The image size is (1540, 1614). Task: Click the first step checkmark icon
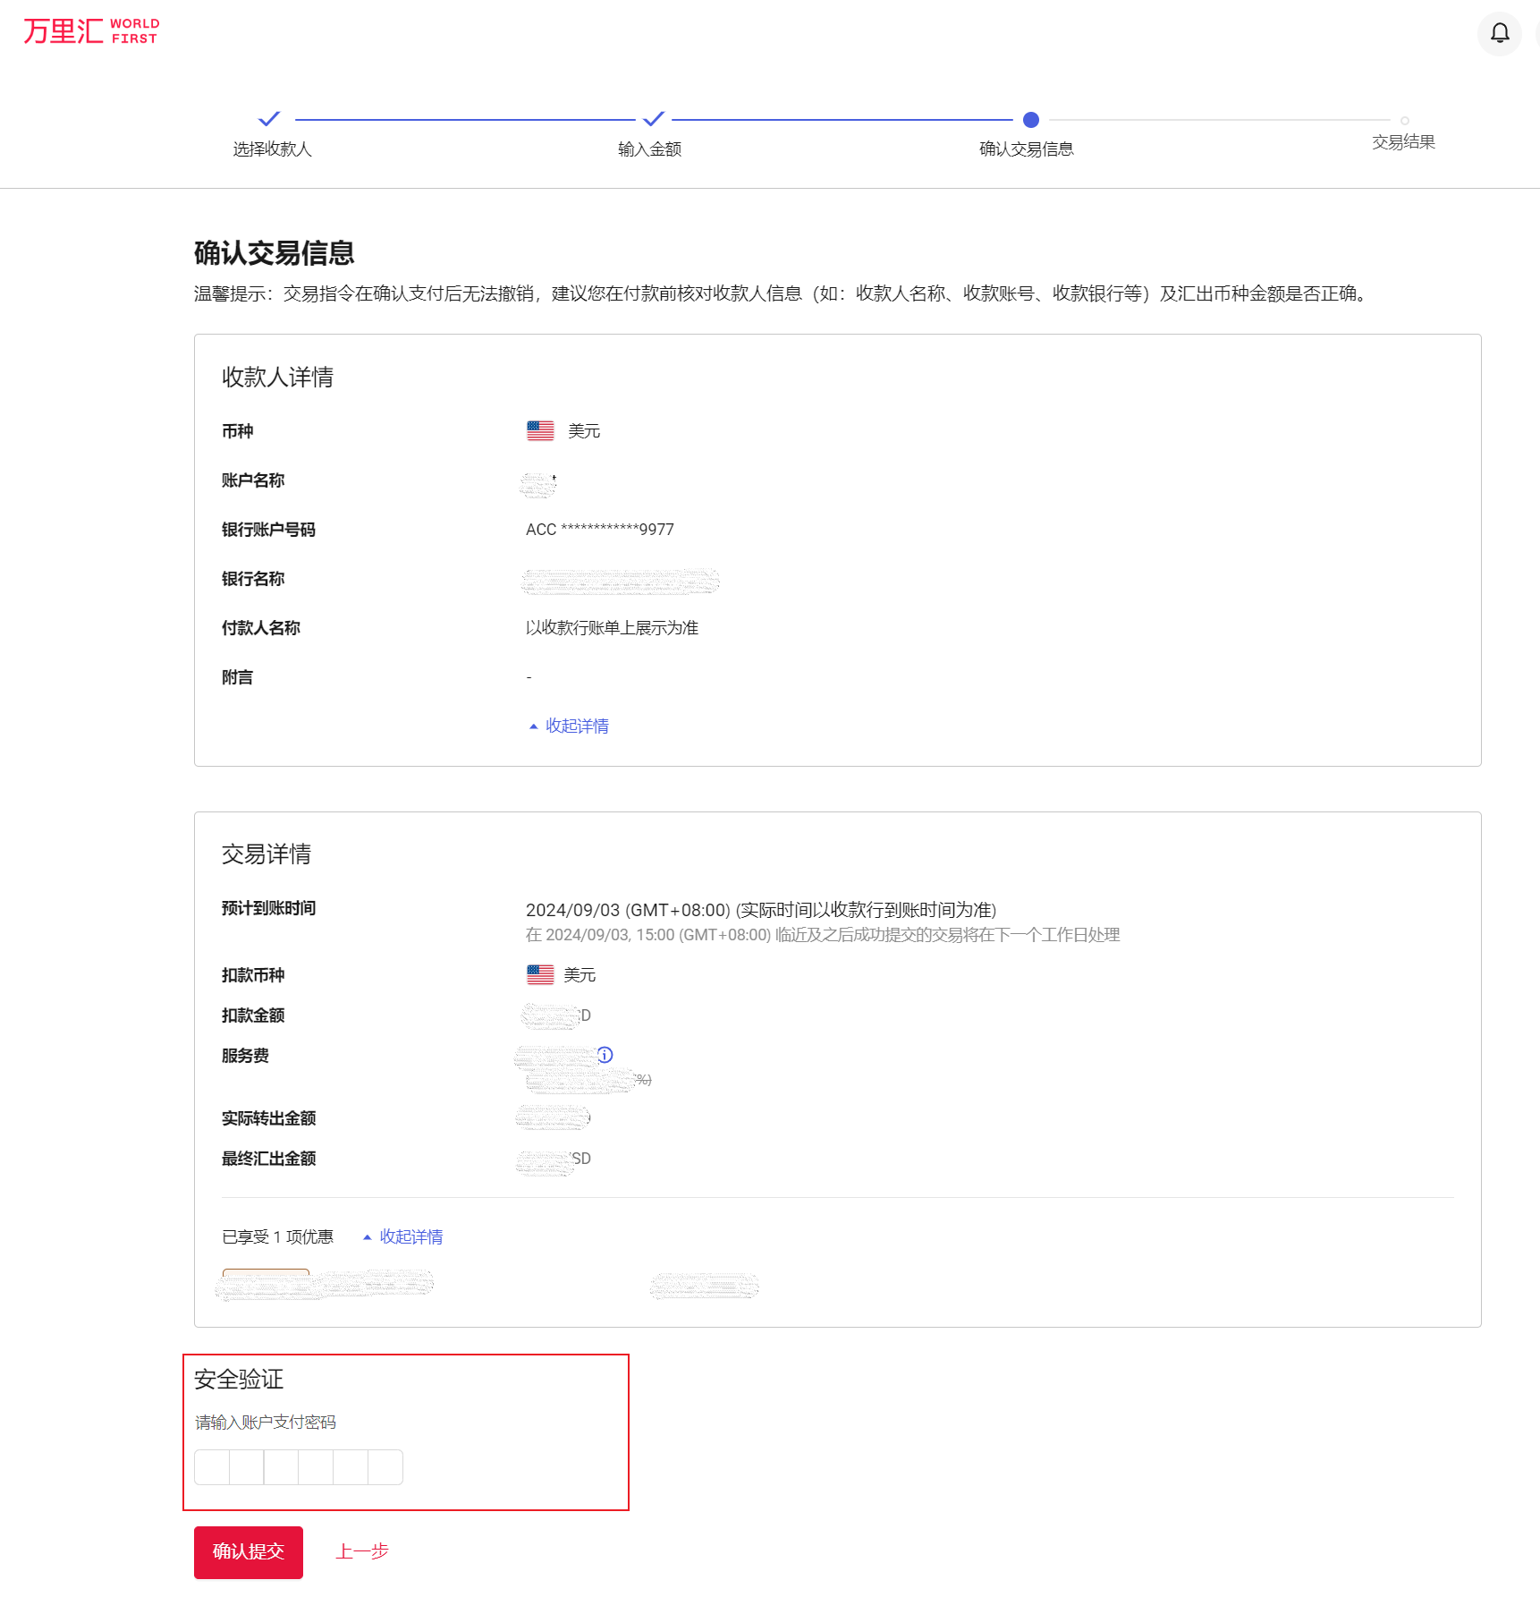pyautogui.click(x=269, y=119)
